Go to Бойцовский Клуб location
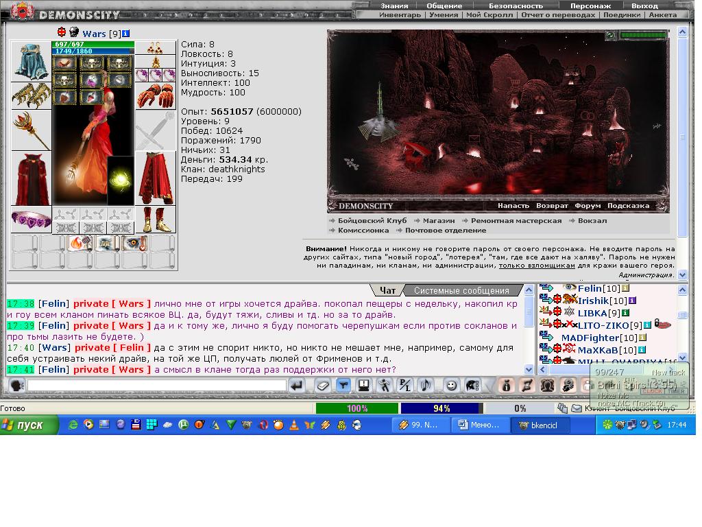This screenshot has width=702, height=527. 372,220
